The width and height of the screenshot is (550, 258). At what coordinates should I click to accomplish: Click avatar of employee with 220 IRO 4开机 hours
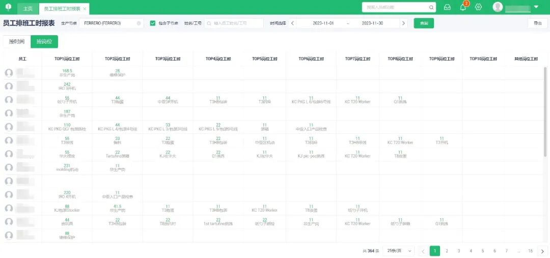(x=9, y=194)
